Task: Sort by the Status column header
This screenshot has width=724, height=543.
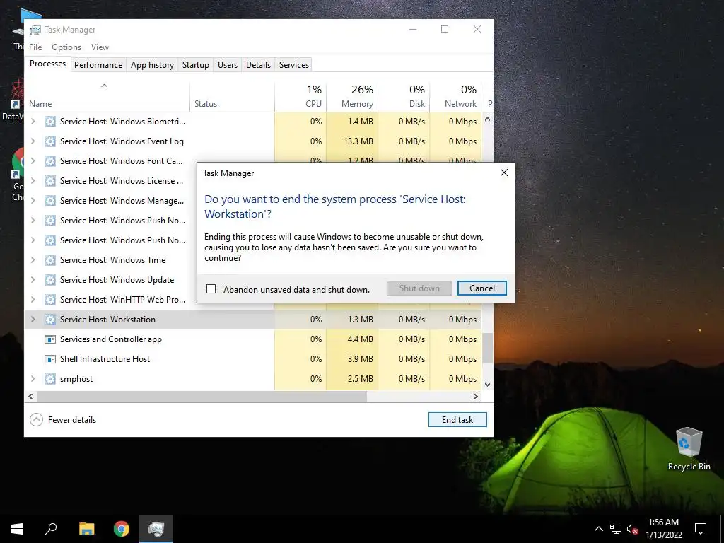Action: [x=232, y=98]
